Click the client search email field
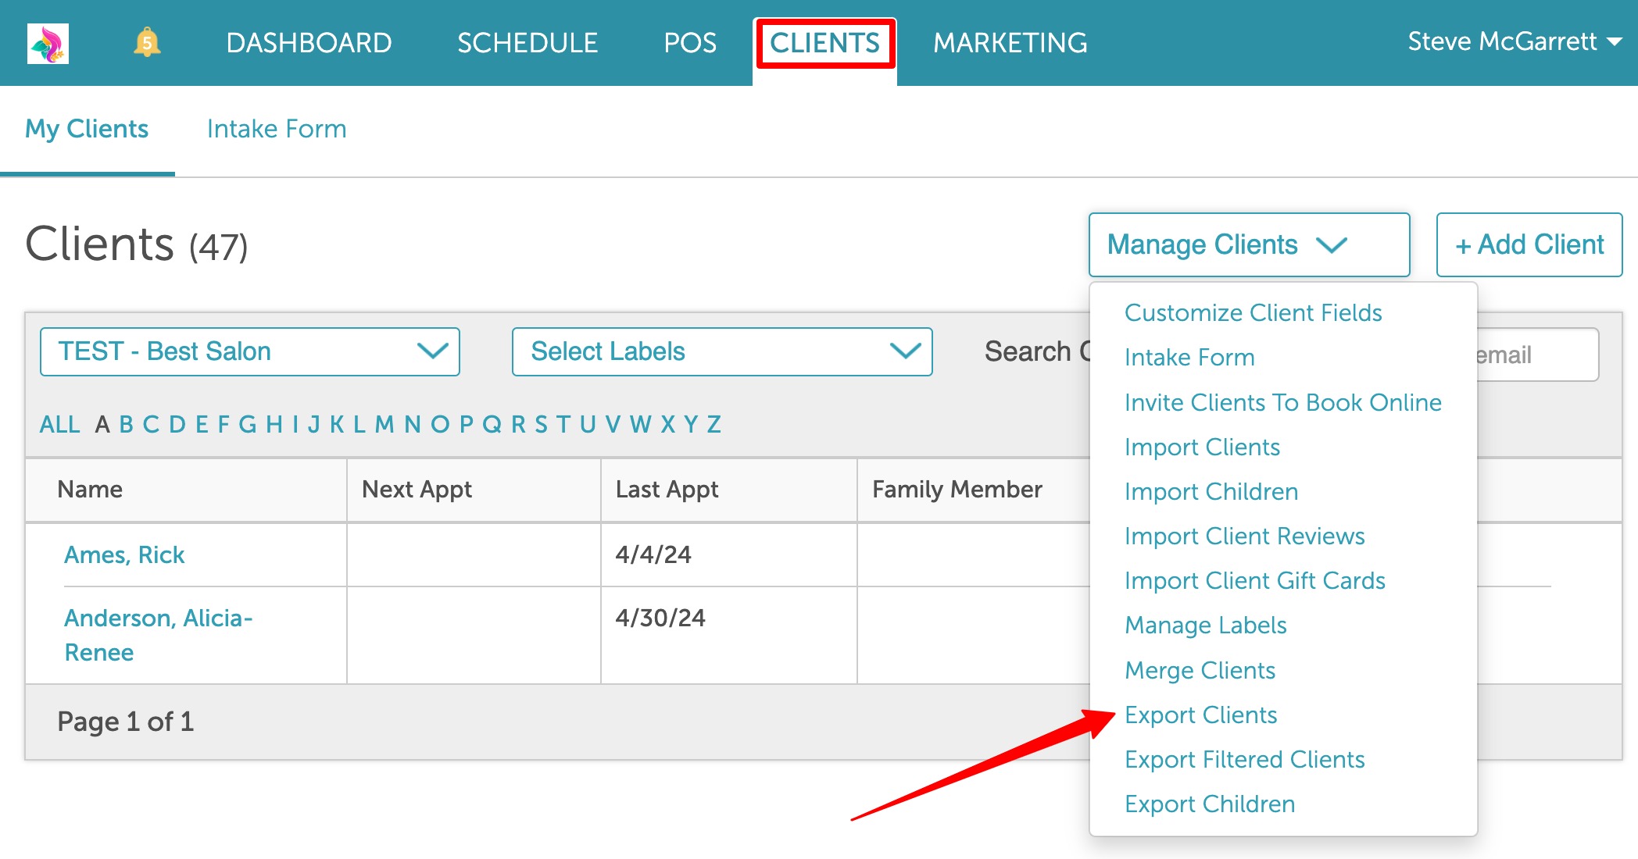The image size is (1638, 859). coord(1535,355)
